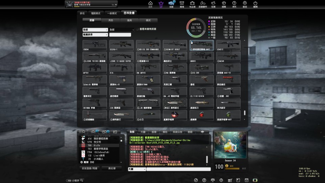The image size is (325, 183).
Task: Select the 角色 category tab
Action: (111, 20)
